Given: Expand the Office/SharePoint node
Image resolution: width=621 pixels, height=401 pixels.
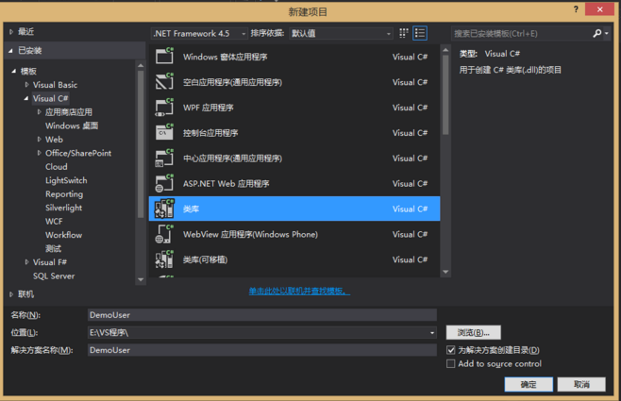Looking at the screenshot, I should coord(40,153).
